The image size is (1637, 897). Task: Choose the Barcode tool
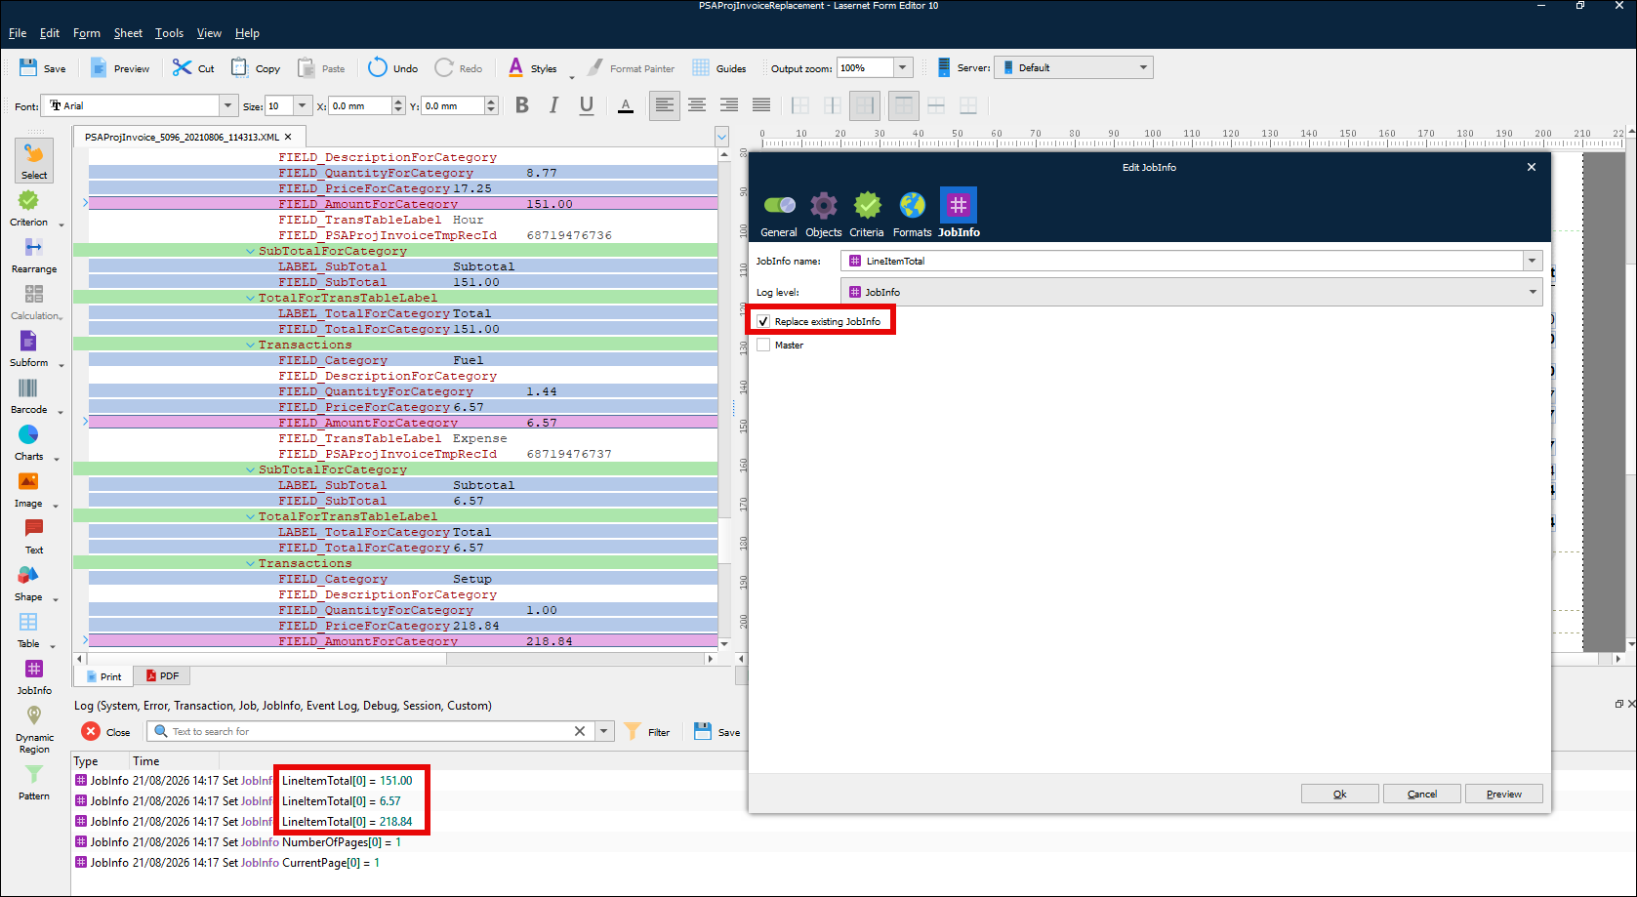pos(29,395)
